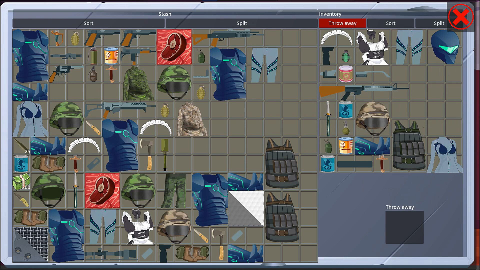Pick the desert camo helmet in inventory
This screenshot has width=480, height=270.
(x=373, y=118)
